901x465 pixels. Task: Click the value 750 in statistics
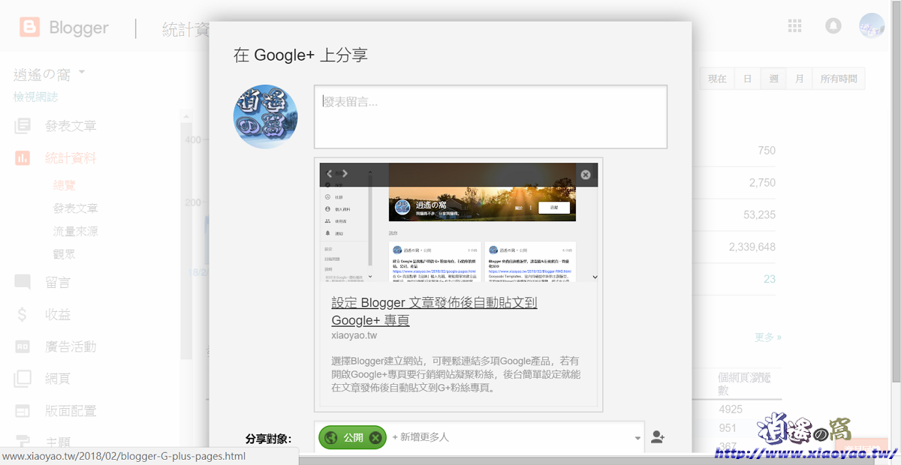click(767, 150)
